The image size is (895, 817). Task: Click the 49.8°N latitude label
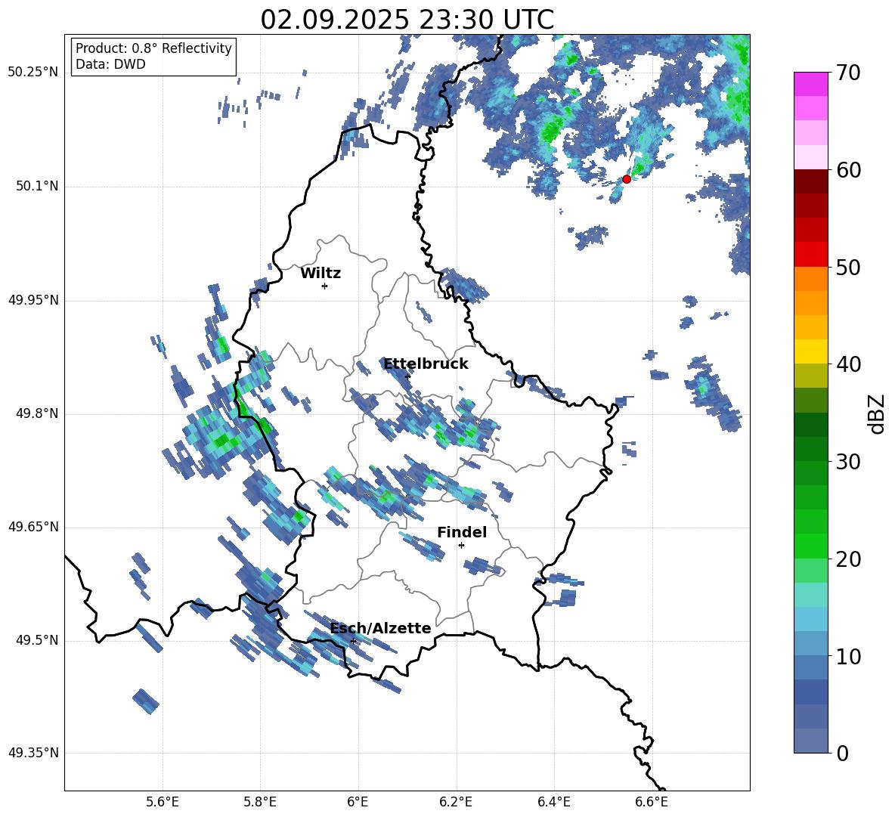pyautogui.click(x=37, y=413)
